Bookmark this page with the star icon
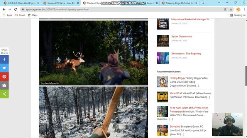 (231, 9)
